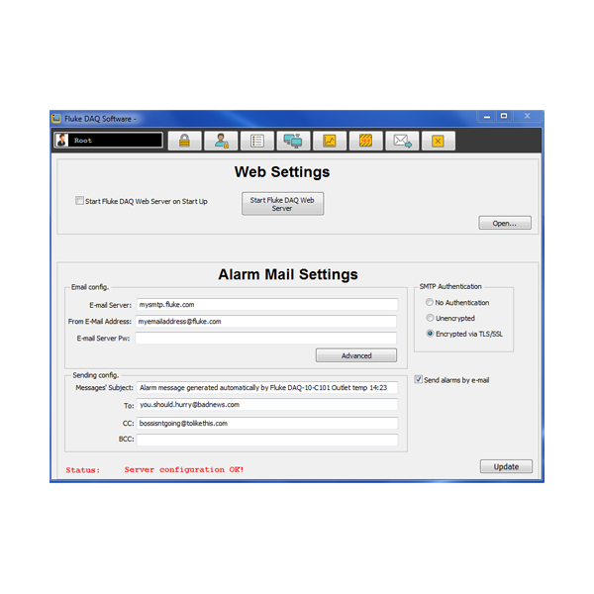
Task: Click the Fluke DAQ title bar app icon
Action: tap(56, 119)
